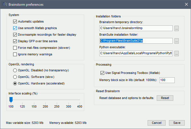Uncheck Use Signal Processing Toolbox
Screen dimensions: 191x129
(102, 73)
